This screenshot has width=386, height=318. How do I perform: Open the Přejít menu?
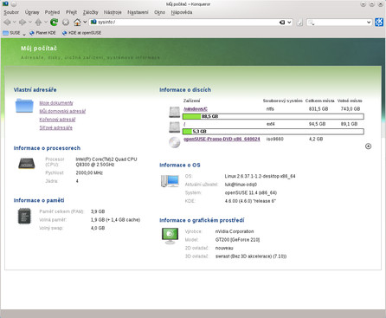point(71,12)
